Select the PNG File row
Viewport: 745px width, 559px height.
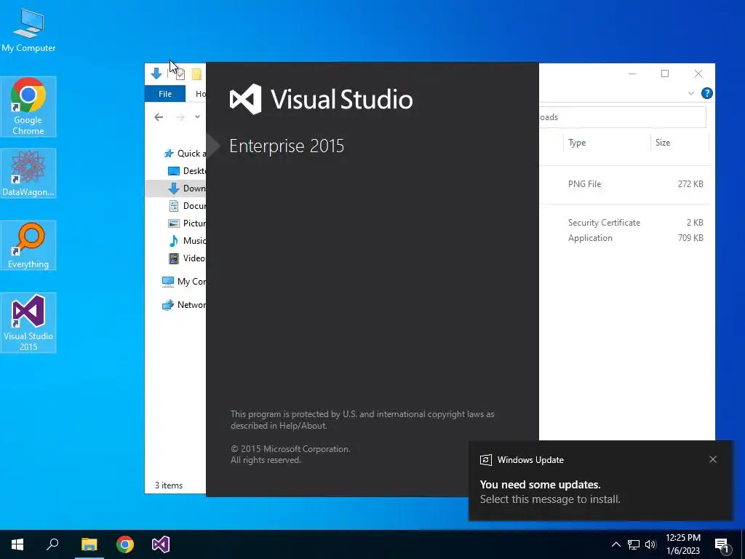point(624,184)
